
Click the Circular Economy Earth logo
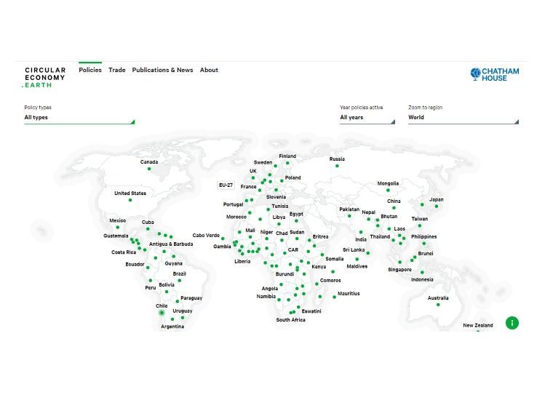tap(45, 77)
